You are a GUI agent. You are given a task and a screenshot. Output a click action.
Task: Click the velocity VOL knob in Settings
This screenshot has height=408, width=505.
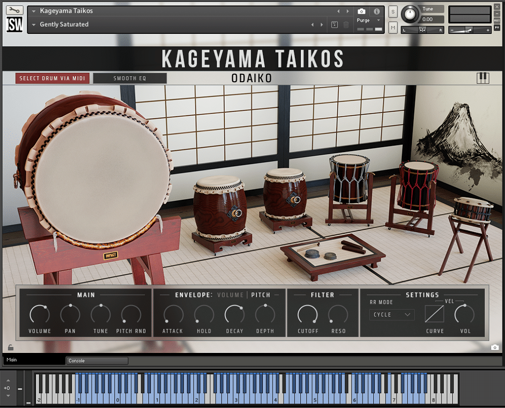pyautogui.click(x=465, y=314)
